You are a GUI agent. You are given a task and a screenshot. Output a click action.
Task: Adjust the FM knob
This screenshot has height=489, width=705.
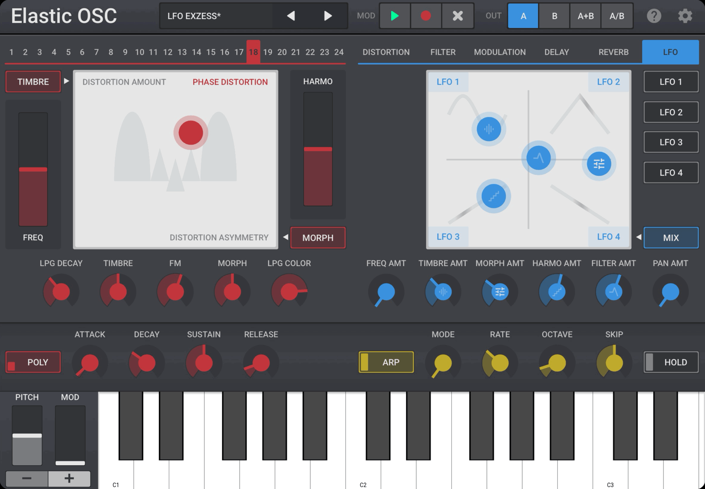[175, 292]
